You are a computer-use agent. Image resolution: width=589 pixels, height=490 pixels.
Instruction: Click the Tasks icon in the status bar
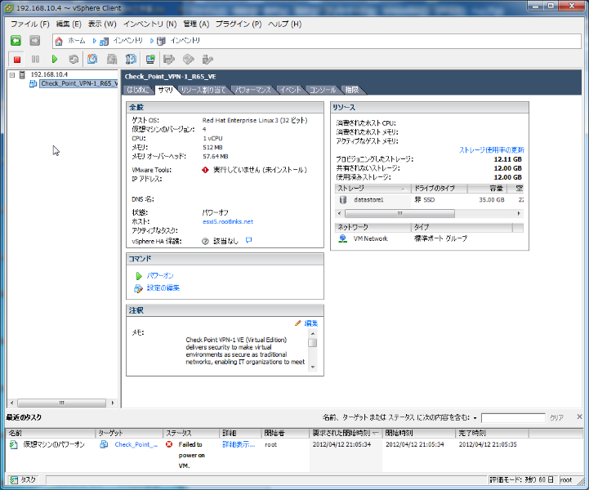click(14, 480)
